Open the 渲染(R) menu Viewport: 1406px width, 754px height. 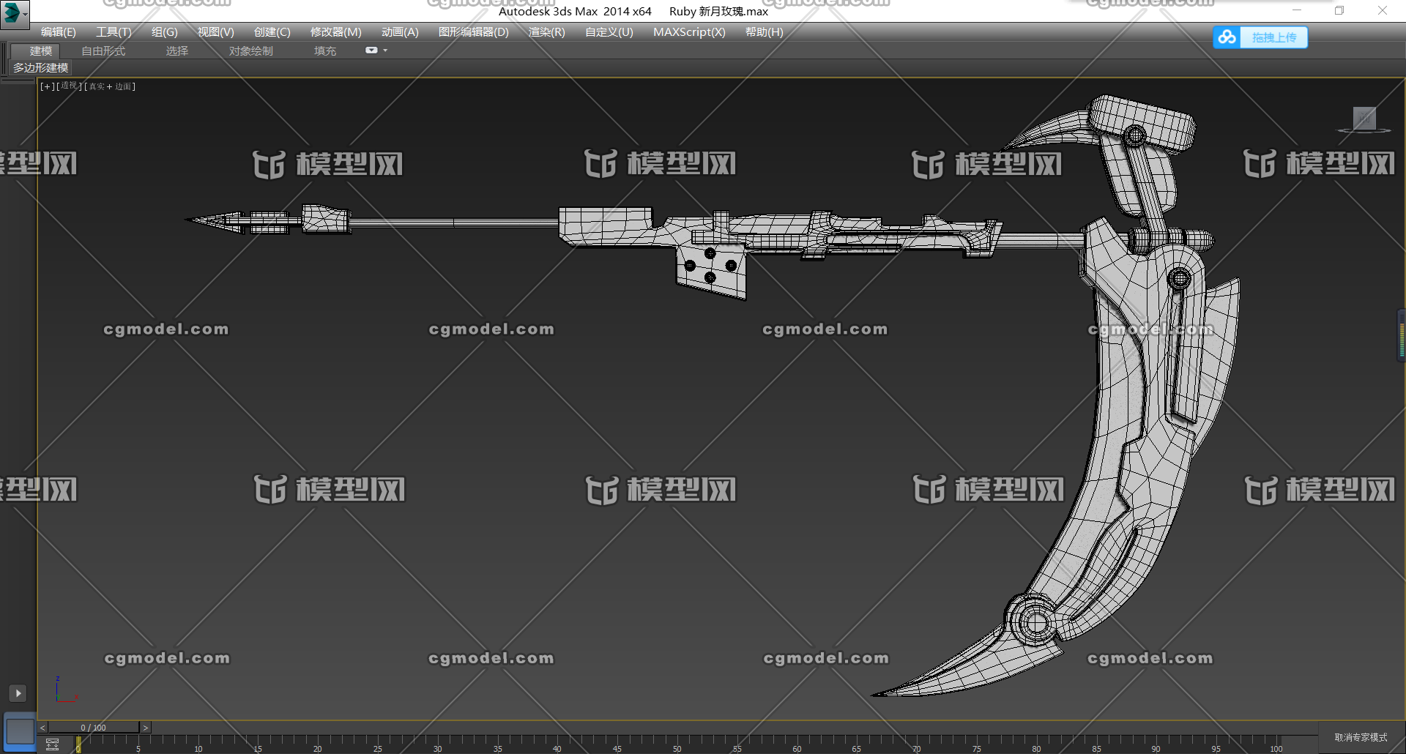click(547, 32)
